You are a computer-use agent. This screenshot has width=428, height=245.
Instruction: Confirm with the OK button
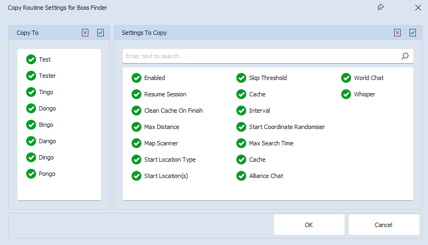tap(309, 225)
